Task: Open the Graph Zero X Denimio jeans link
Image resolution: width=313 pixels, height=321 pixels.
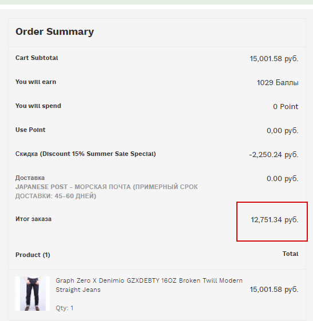Action: pyautogui.click(x=149, y=285)
